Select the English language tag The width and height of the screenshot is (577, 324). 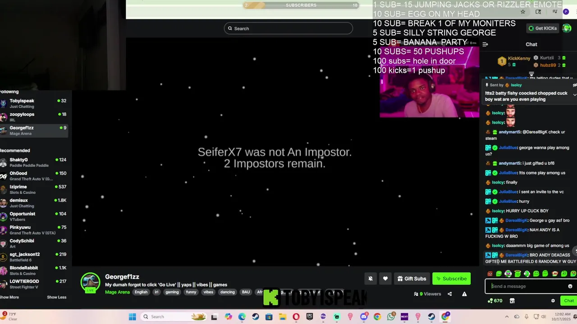pos(141,292)
